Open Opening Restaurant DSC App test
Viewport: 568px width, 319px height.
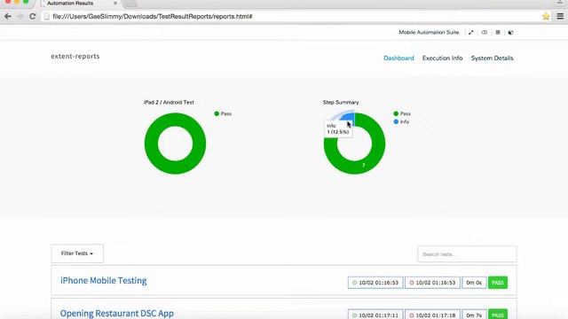point(116,313)
